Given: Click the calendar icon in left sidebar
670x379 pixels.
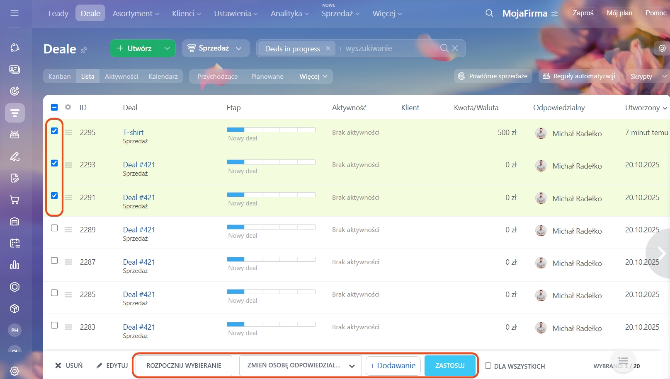Looking at the screenshot, I should point(15,243).
